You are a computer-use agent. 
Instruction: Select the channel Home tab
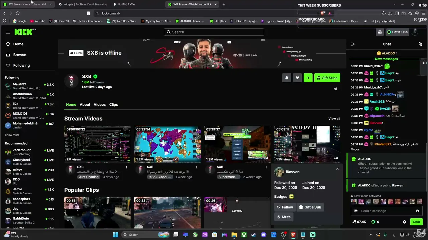[x=71, y=104]
